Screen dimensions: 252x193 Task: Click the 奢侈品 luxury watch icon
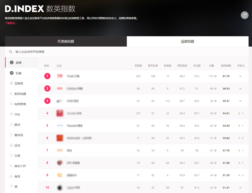coord(11,135)
